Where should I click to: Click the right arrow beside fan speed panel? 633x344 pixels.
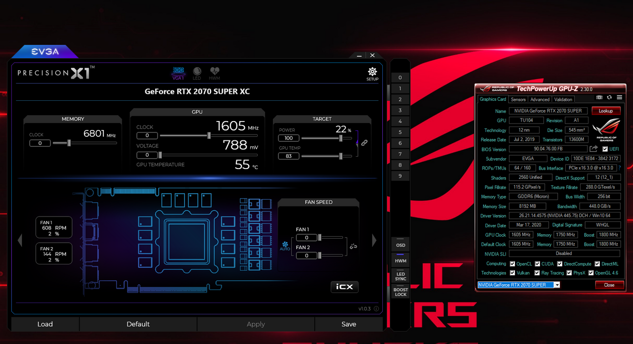[x=374, y=241]
